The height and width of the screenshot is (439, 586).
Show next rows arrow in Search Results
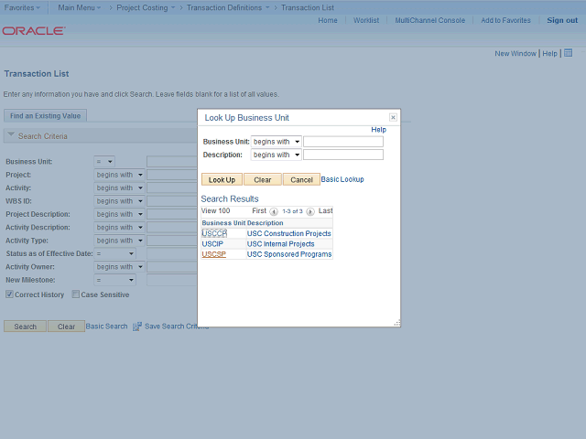[x=310, y=211]
